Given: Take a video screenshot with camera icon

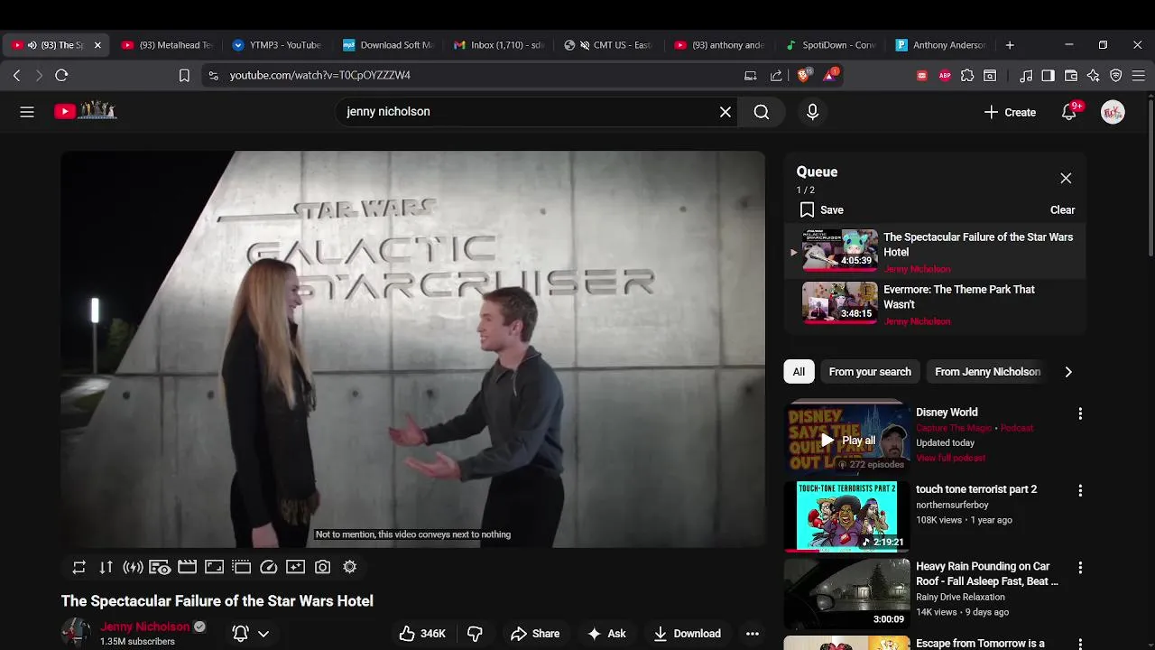Looking at the screenshot, I should point(322,567).
